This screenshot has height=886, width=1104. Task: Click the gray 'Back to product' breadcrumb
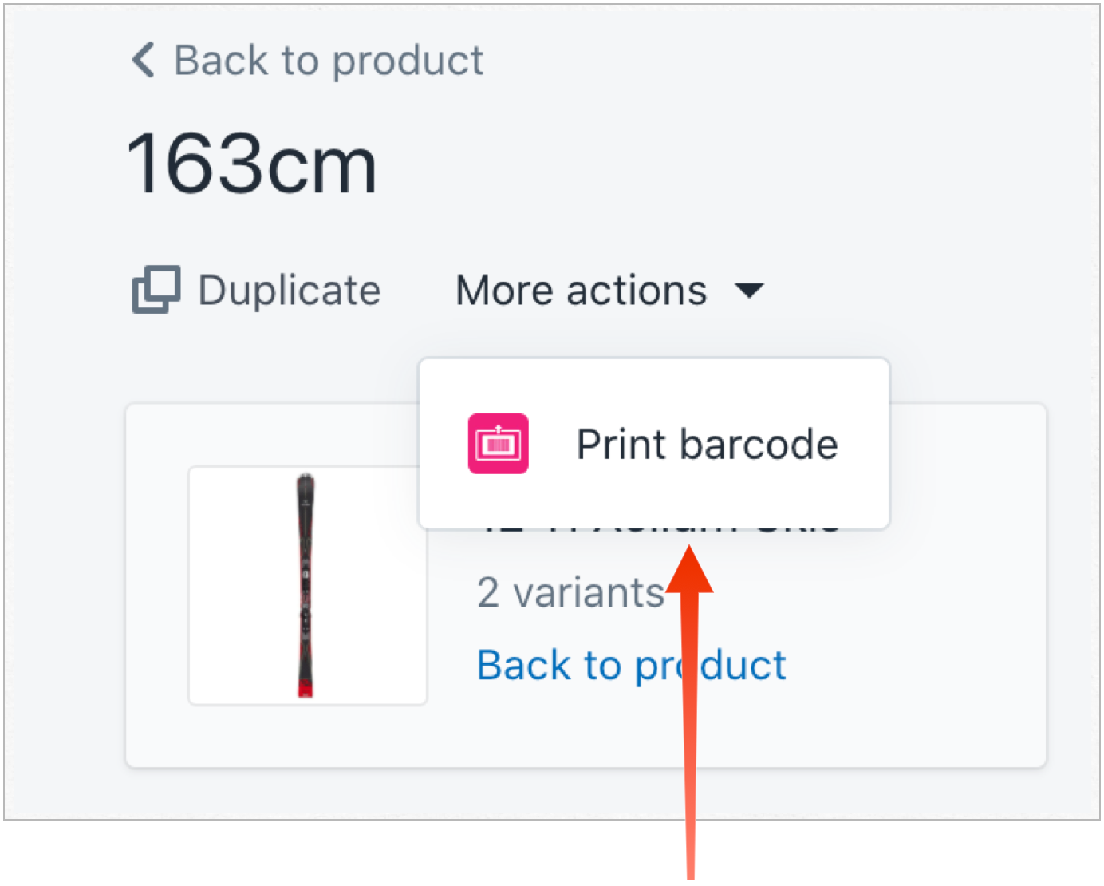tap(329, 61)
